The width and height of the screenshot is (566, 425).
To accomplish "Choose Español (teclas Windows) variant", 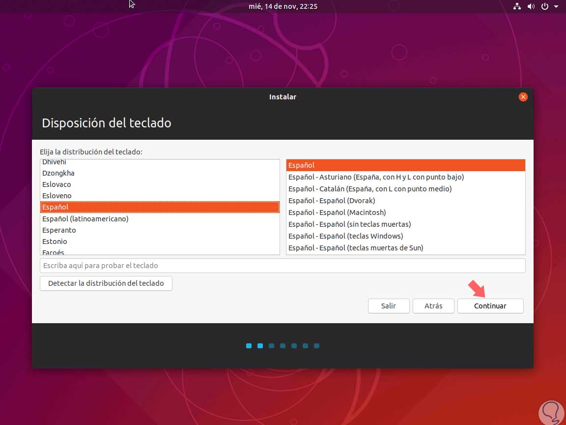I will 406,236.
